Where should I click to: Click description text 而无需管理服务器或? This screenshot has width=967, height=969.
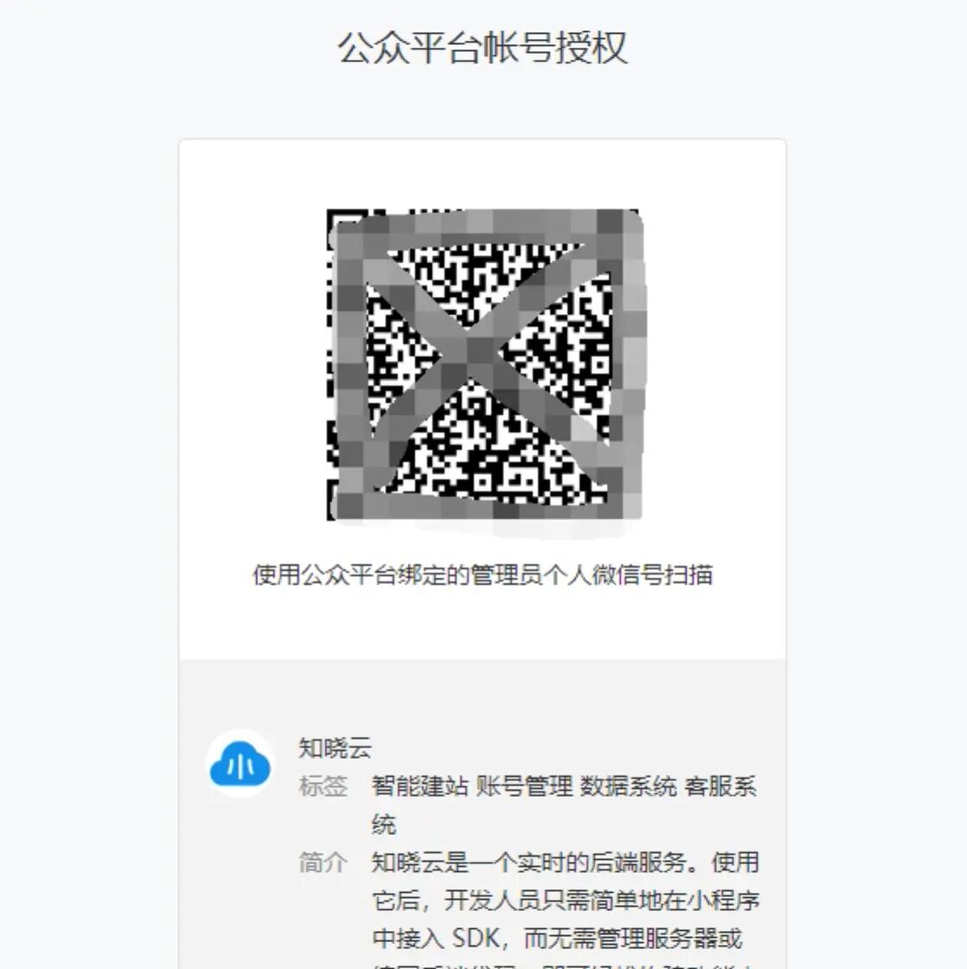pos(633,939)
